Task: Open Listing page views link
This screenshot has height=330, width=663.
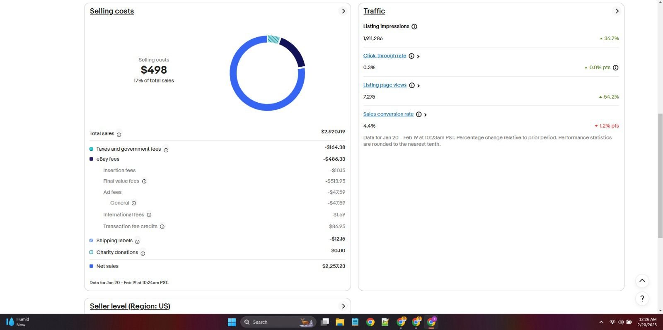Action: point(385,85)
